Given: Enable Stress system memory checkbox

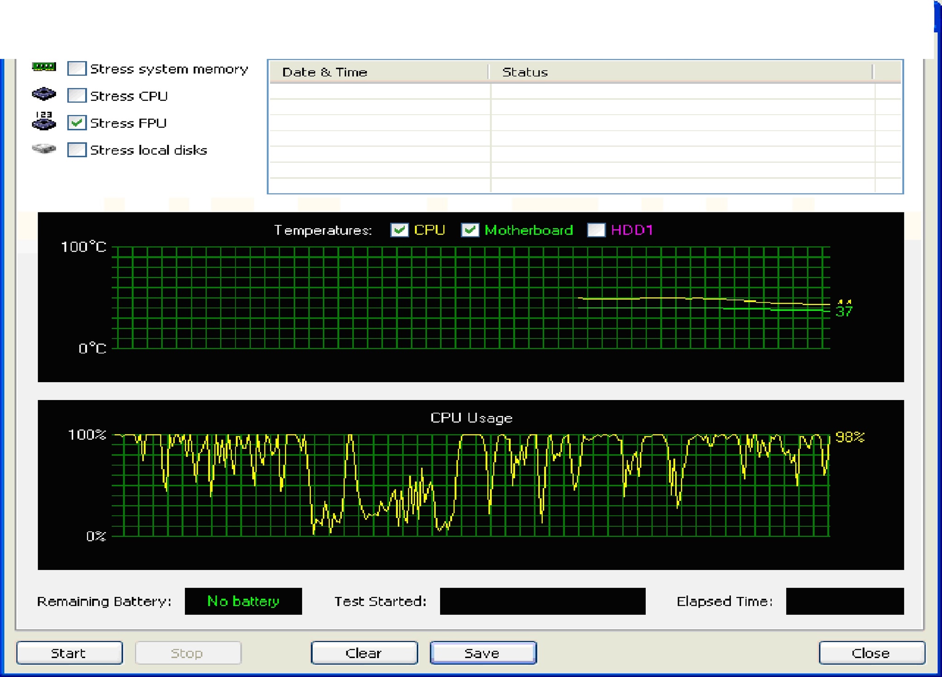Looking at the screenshot, I should click(x=77, y=69).
